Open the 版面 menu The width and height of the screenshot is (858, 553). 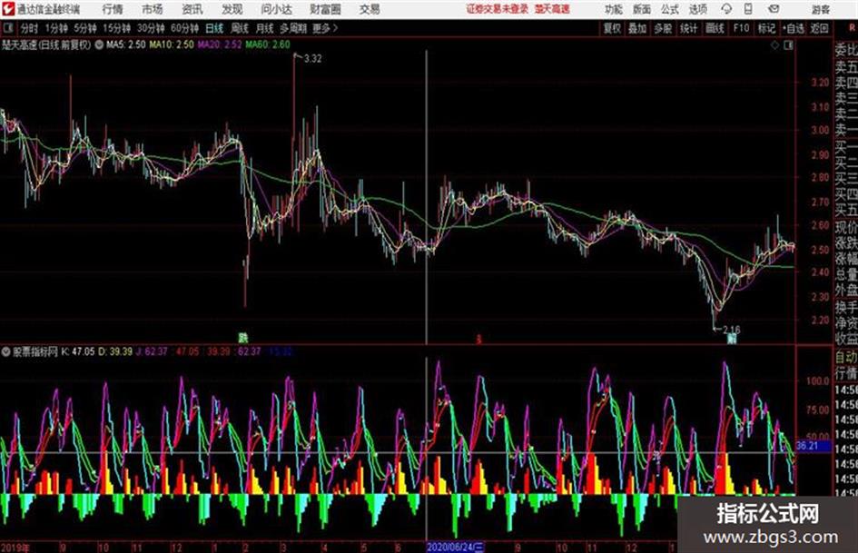[642, 9]
